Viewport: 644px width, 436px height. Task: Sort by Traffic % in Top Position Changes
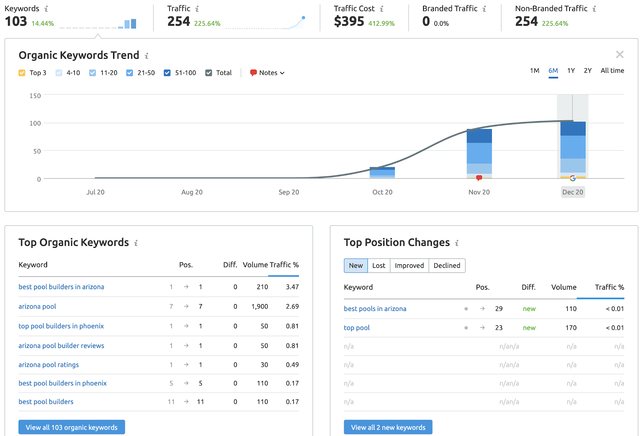[x=609, y=287]
